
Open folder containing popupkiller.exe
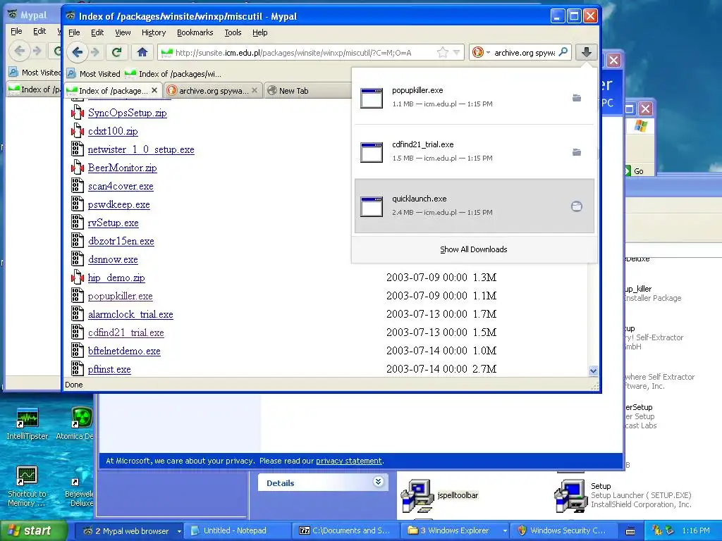(577, 97)
